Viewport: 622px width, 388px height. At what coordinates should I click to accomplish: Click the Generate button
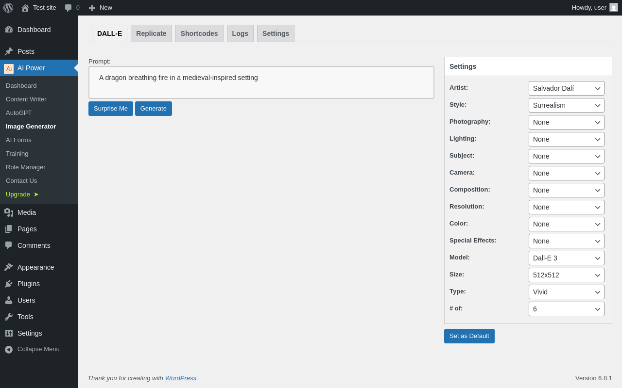[x=154, y=109]
